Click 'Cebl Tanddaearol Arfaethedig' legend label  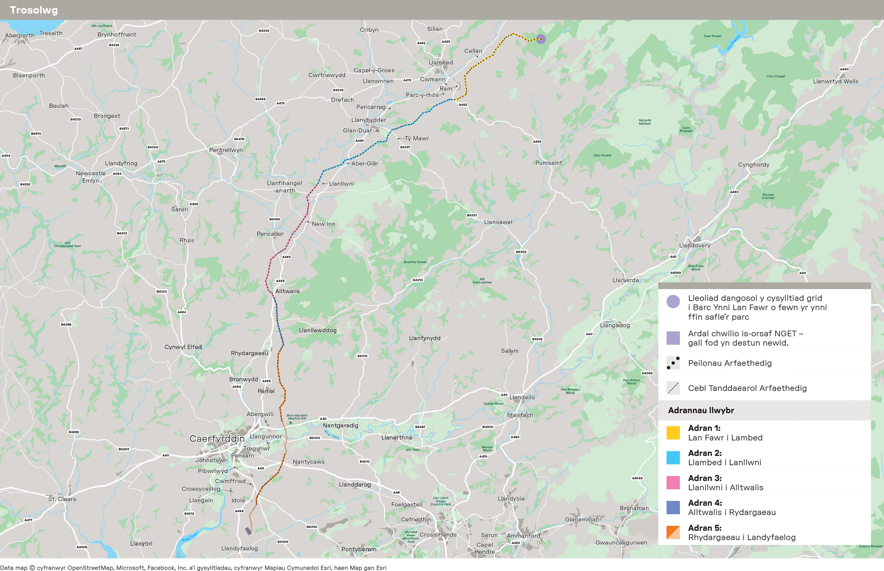[x=747, y=388]
